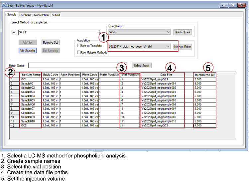The width and height of the screenshot is (249, 182).
Task: Select the Sample010 name cell
Action: [31, 121]
